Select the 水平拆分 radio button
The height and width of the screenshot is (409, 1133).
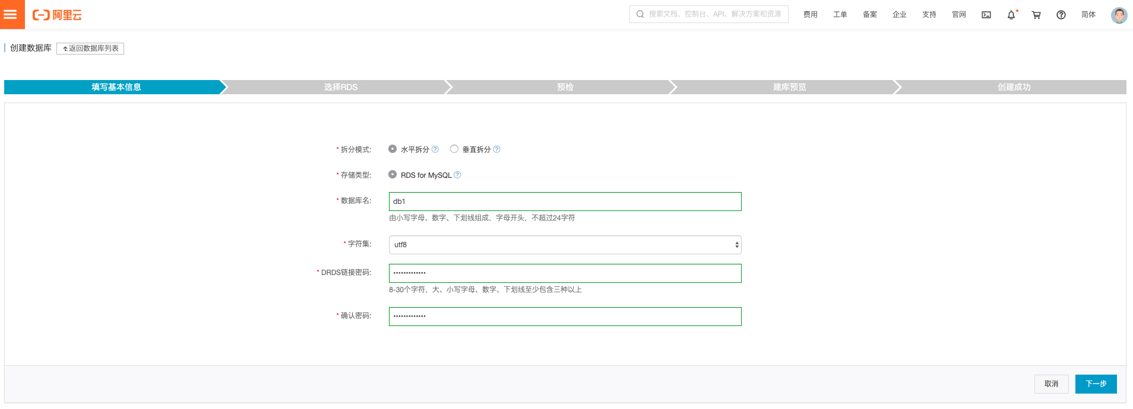click(x=393, y=149)
